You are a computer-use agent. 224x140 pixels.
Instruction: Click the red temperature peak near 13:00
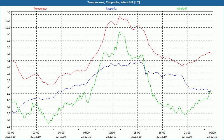(119, 17)
